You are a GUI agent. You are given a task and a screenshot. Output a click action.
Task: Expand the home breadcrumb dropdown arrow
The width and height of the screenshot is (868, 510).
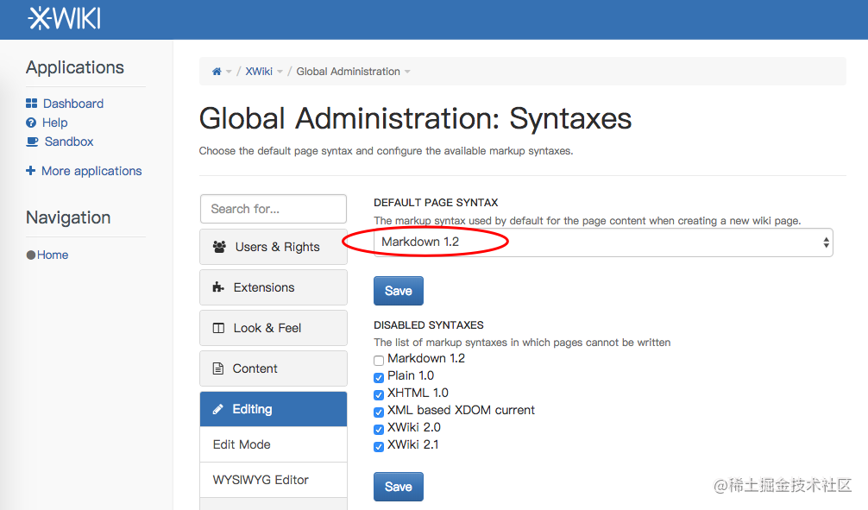click(x=229, y=72)
